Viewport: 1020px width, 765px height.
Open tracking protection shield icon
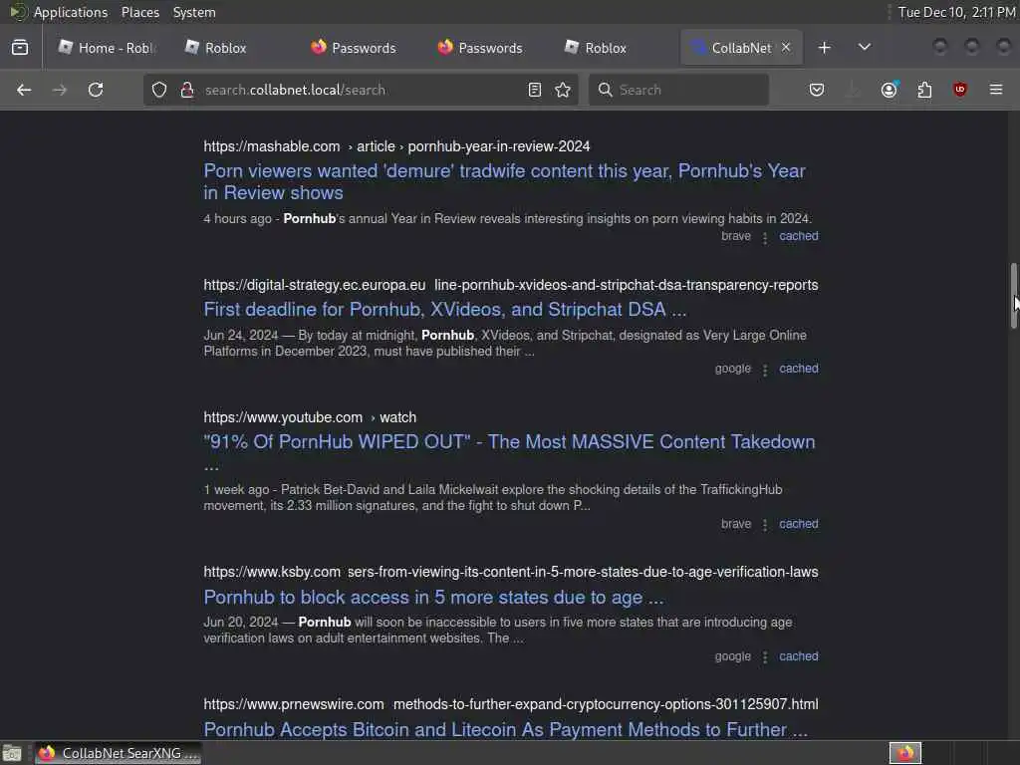point(159,90)
